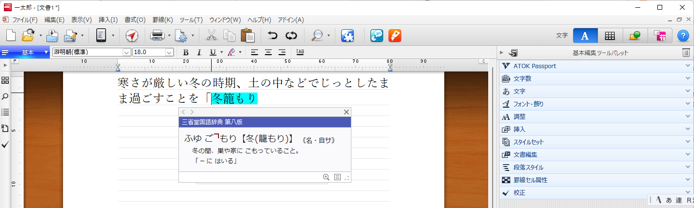Print the document with the printer icon
The height and width of the screenshot is (208, 694).
157,36
